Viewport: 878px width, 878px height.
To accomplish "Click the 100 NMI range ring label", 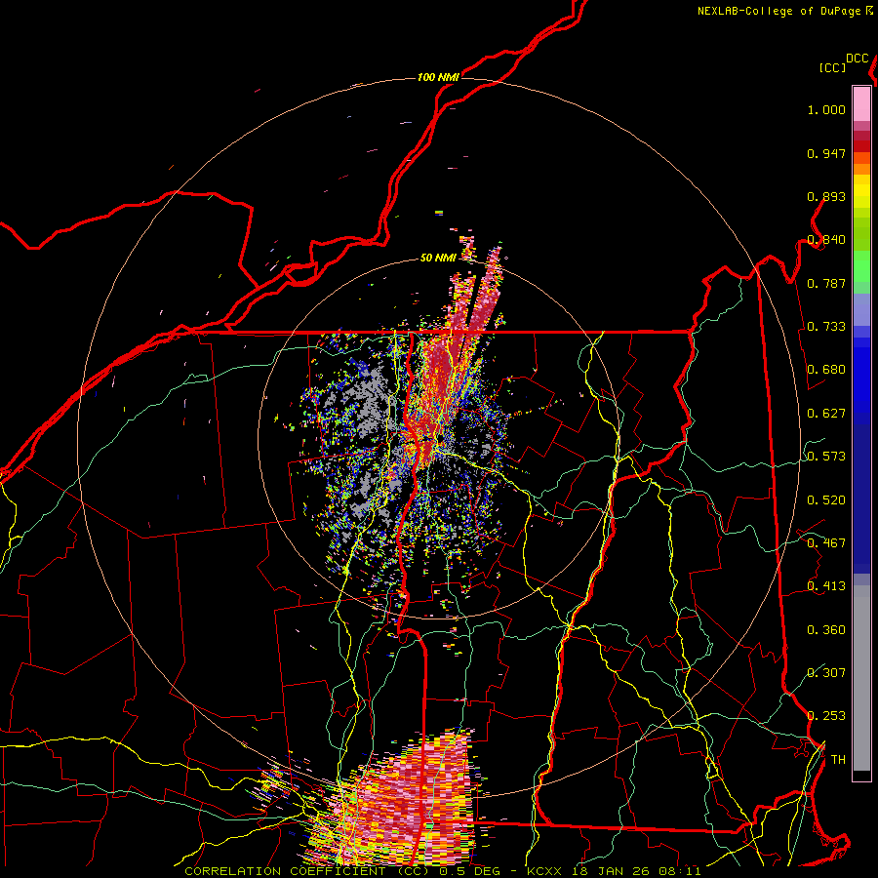I will coord(438,77).
